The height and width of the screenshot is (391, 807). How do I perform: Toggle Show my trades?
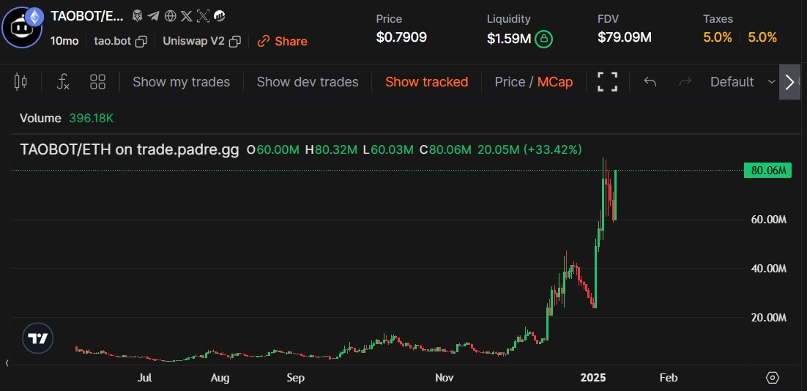(181, 82)
